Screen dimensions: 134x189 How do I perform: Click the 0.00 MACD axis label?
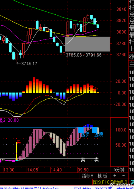pyautogui.click(x=122, y=93)
